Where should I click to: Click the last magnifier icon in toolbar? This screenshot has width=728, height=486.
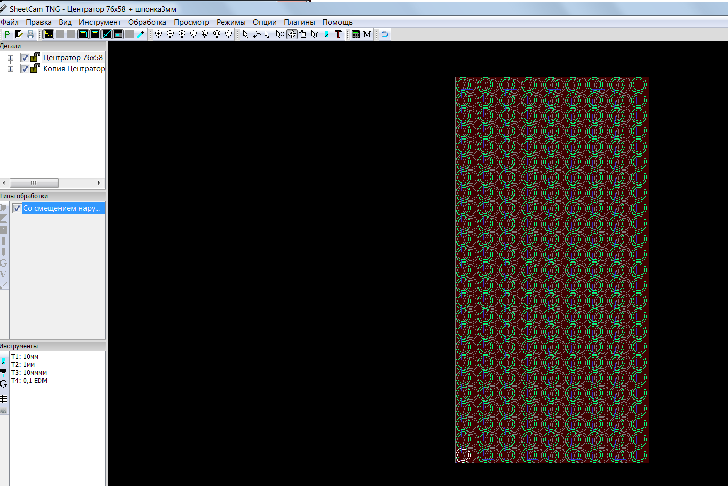[x=228, y=34]
